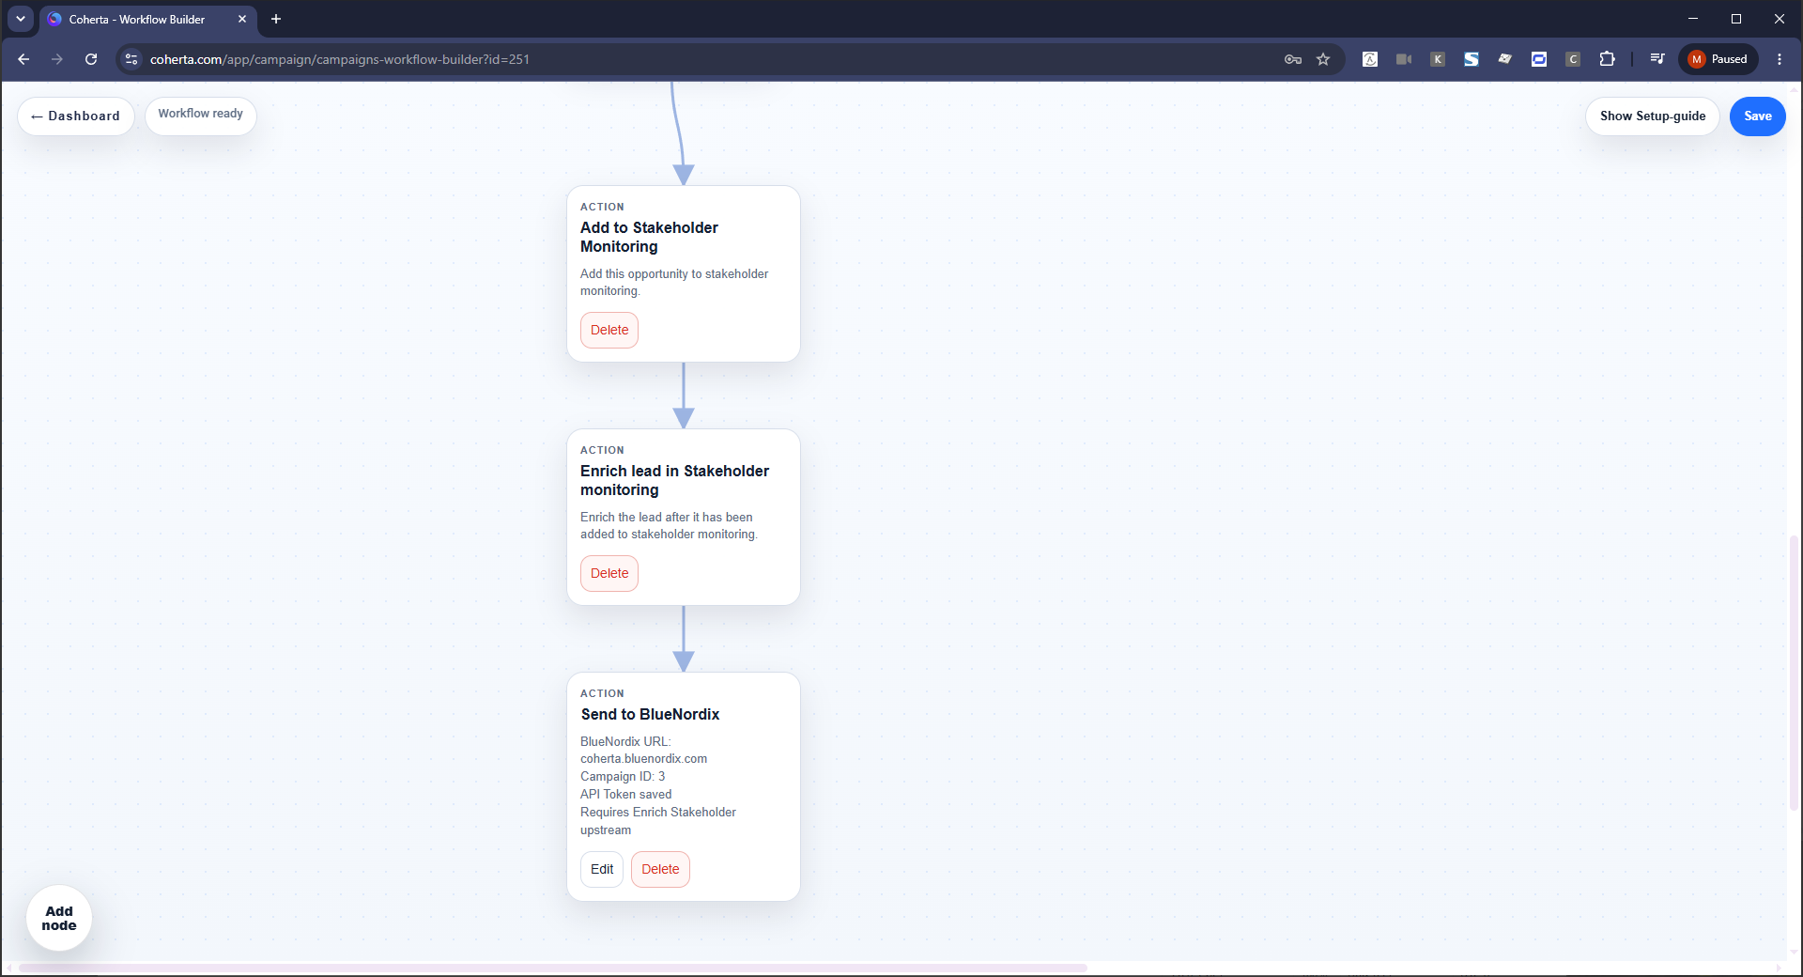Reload the page with the refresh icon
Image resolution: width=1803 pixels, height=977 pixels.
click(x=91, y=59)
